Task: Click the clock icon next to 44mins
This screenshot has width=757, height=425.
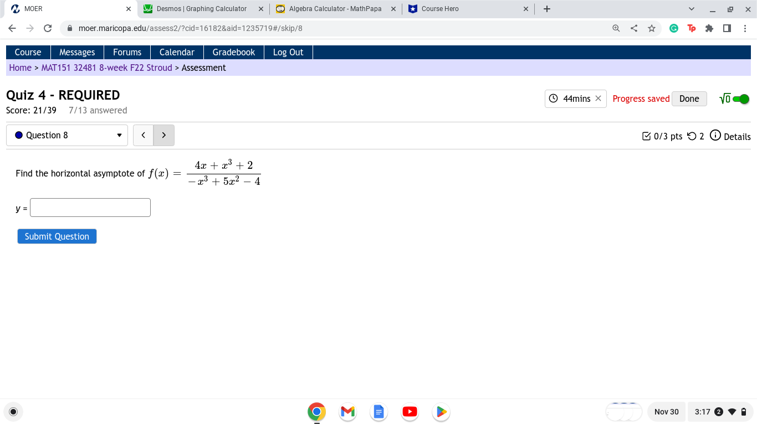Action: coord(553,99)
